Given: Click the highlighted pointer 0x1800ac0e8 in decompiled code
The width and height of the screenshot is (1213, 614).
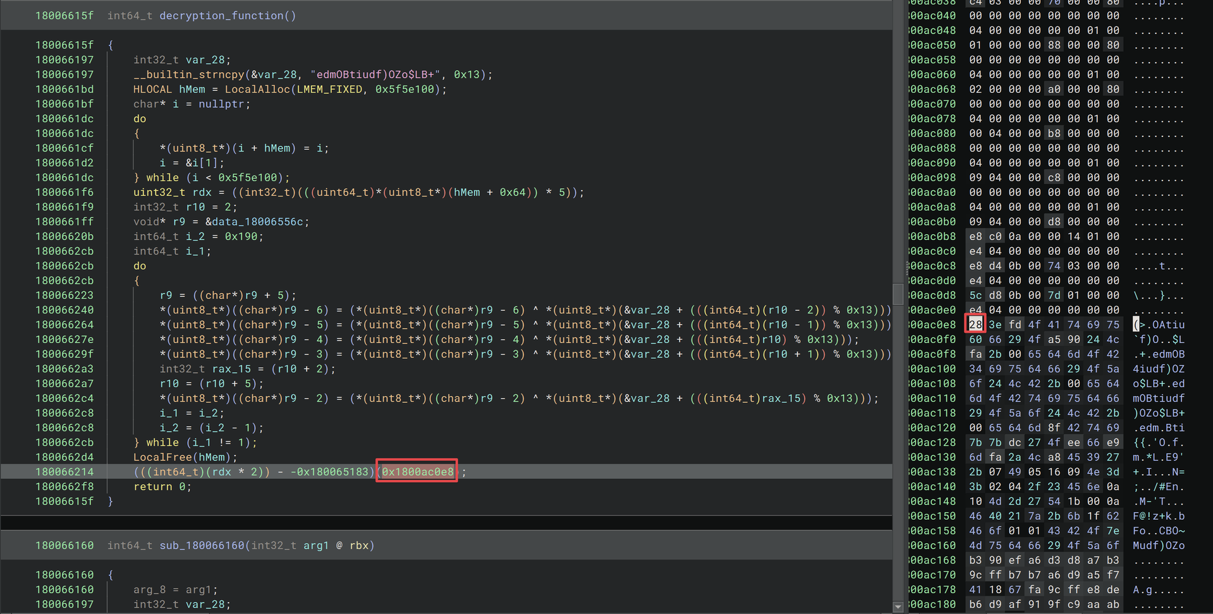Looking at the screenshot, I should (x=416, y=471).
